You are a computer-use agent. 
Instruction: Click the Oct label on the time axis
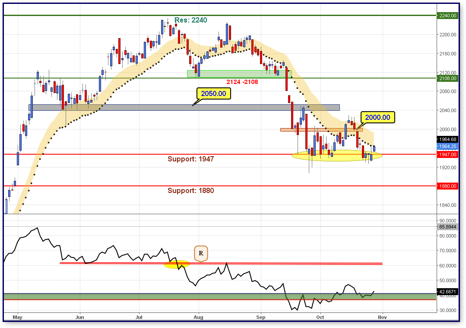click(x=320, y=317)
